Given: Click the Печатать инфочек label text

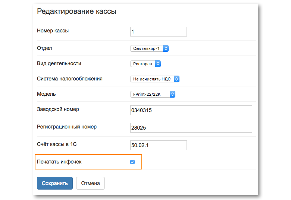Looking at the screenshot, I should [59, 162].
